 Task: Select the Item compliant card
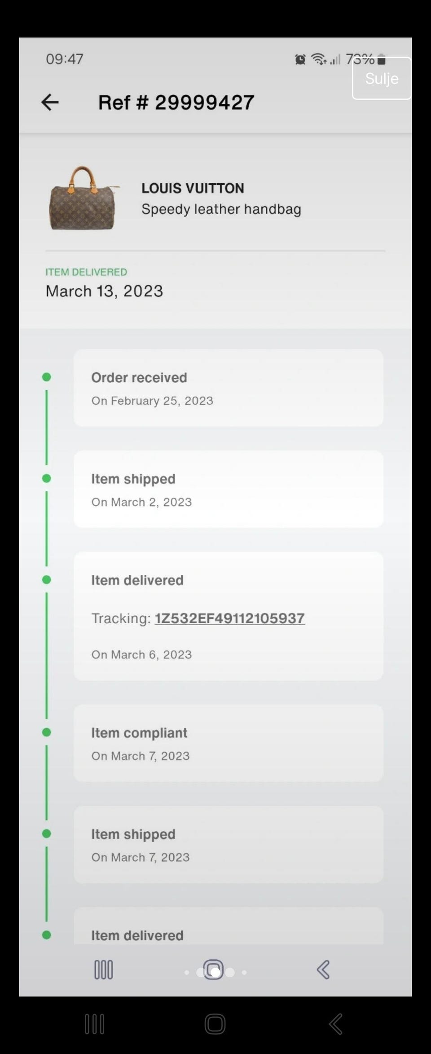point(228,743)
